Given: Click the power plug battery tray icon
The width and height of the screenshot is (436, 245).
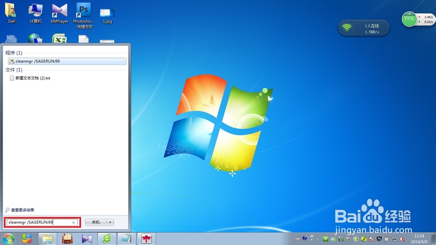Looking at the screenshot, I should 387,239.
